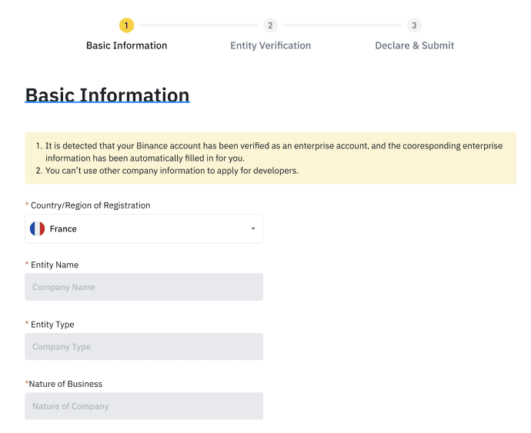Focus the Company Type field
The width and height of the screenshot is (531, 433).
point(144,347)
